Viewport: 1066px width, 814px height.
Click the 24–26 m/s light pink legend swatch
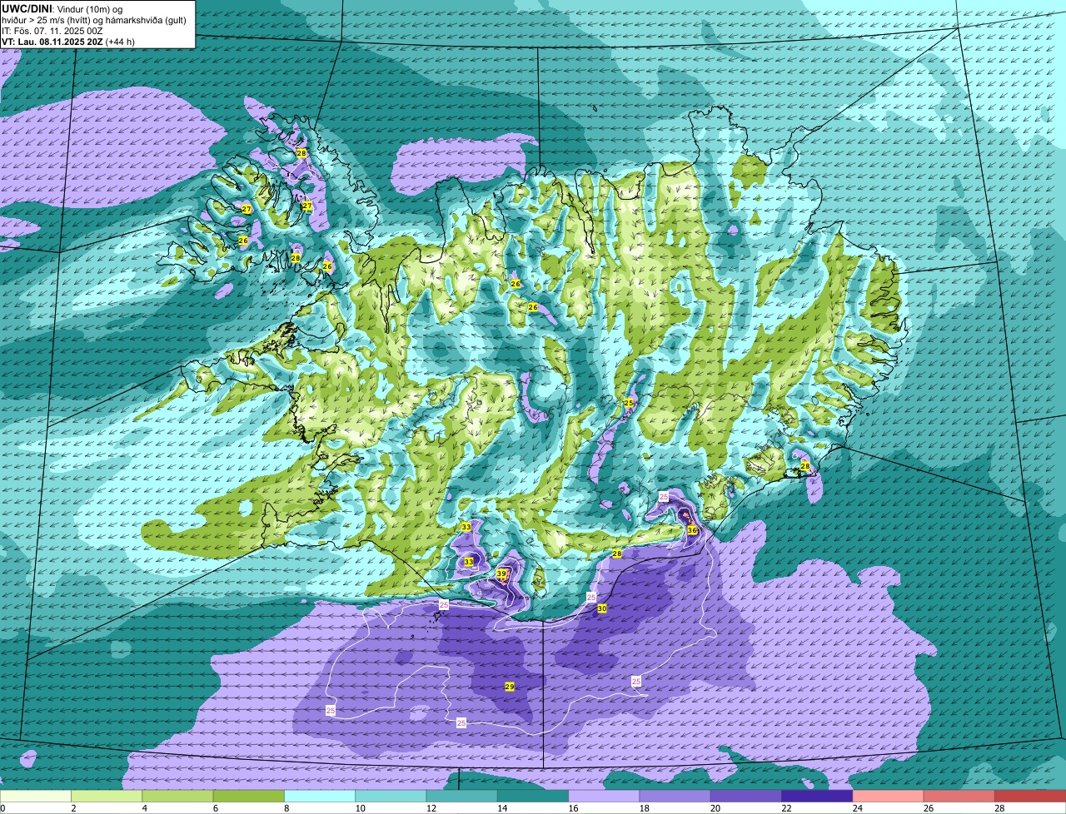pos(888,797)
